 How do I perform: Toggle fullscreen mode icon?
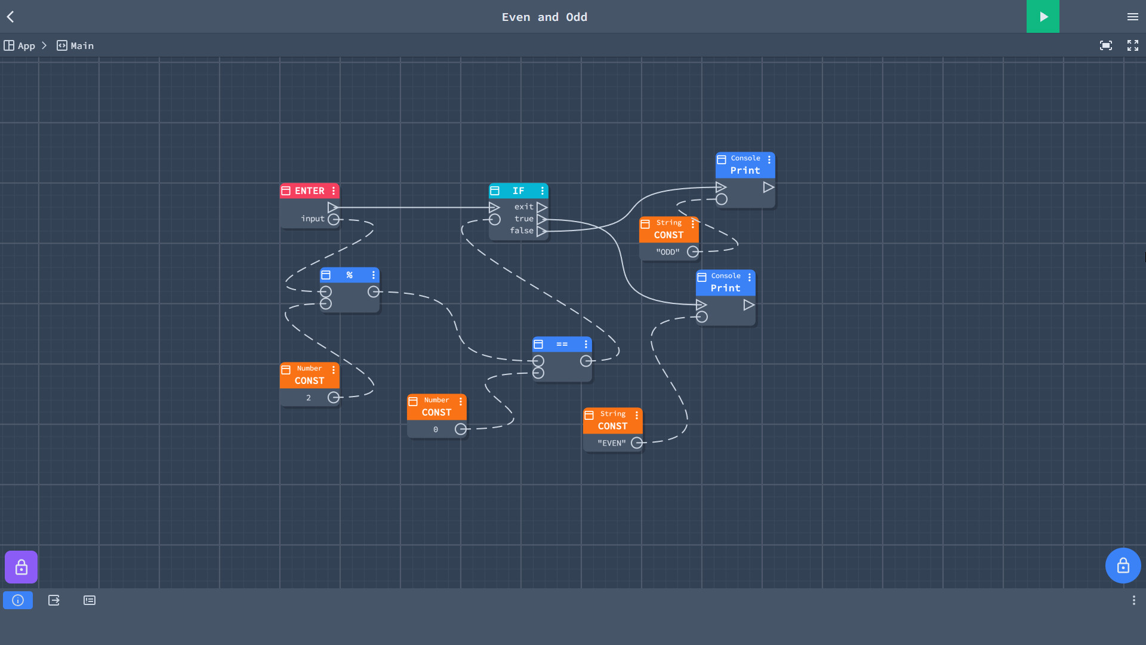pyautogui.click(x=1133, y=45)
